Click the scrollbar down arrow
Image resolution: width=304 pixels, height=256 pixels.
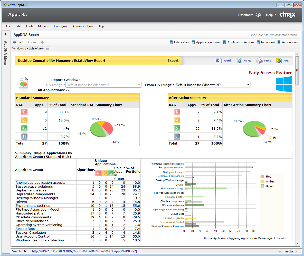(297, 244)
